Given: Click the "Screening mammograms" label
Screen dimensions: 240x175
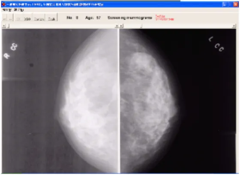Looking at the screenshot, I should [x=130, y=18].
